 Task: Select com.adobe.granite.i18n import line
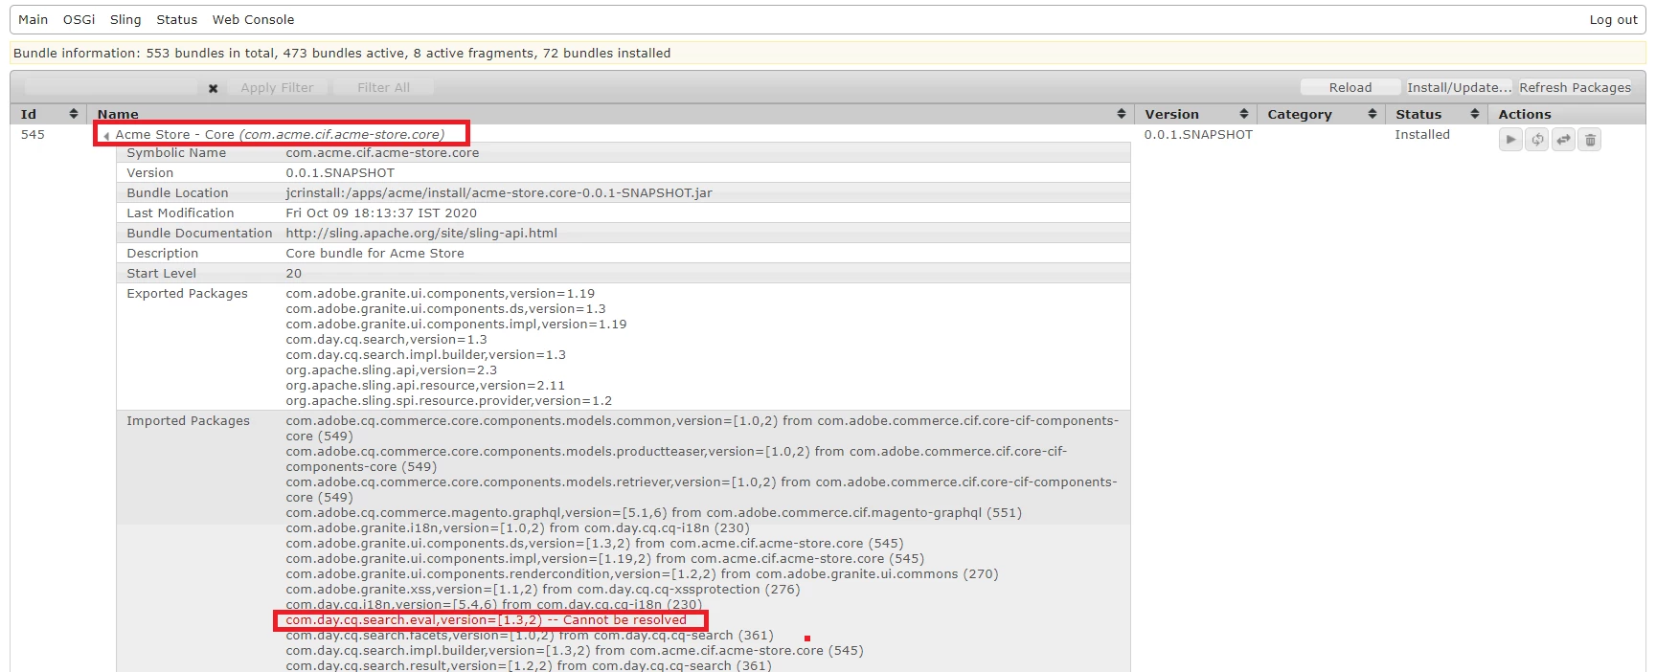(x=517, y=528)
